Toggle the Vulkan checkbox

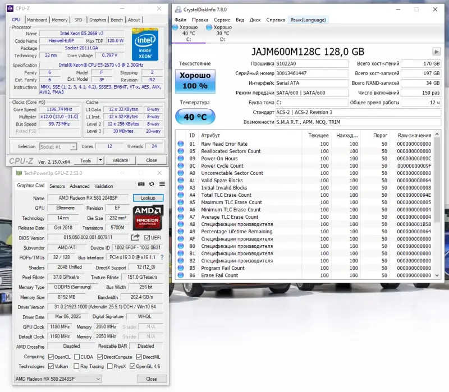point(51,366)
